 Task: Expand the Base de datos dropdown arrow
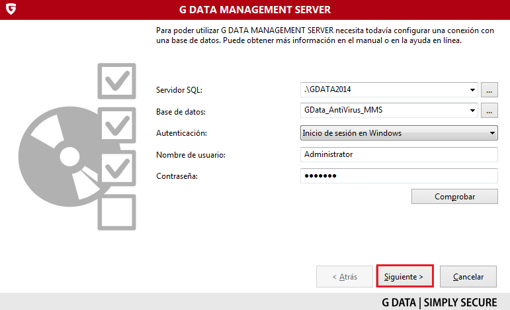coord(472,111)
